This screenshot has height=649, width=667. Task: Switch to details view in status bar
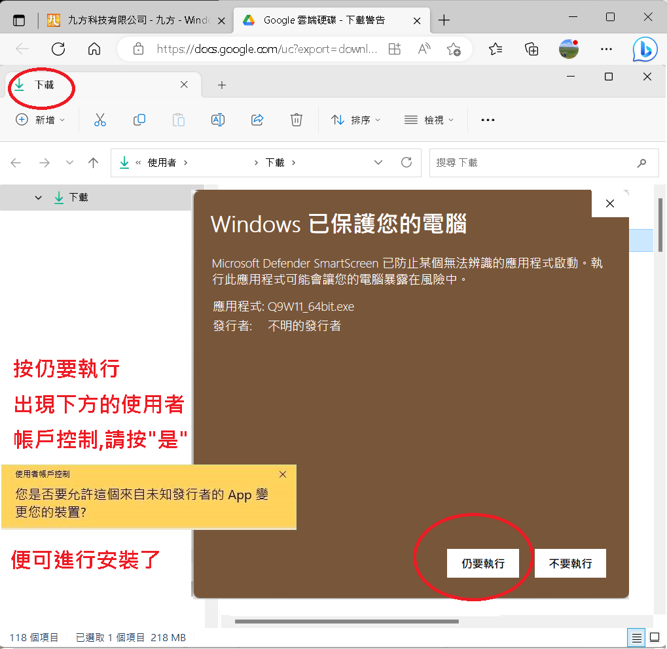click(x=636, y=638)
